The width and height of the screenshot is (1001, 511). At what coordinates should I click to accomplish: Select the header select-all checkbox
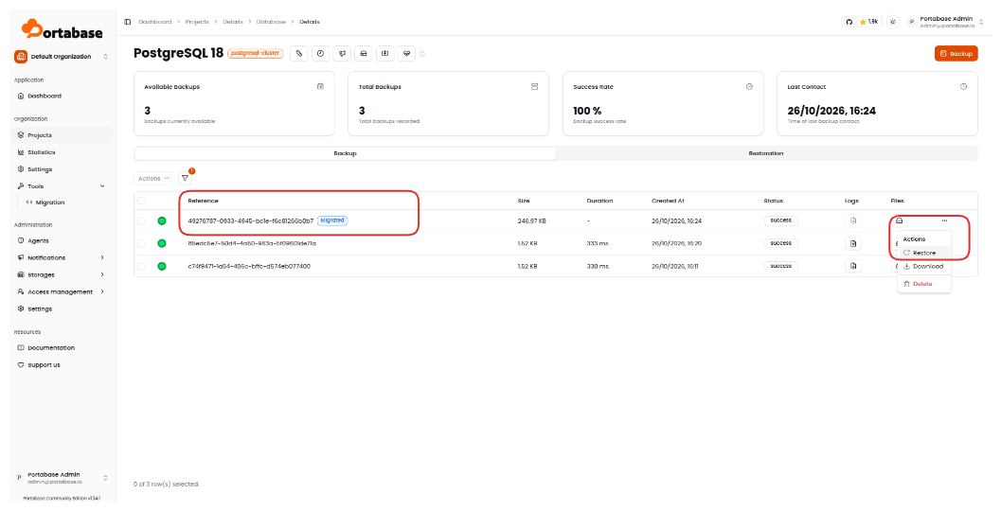coord(141,201)
